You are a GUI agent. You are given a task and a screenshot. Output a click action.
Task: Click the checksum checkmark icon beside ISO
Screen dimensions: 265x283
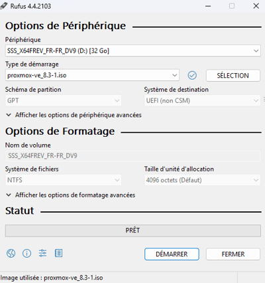[x=192, y=75]
